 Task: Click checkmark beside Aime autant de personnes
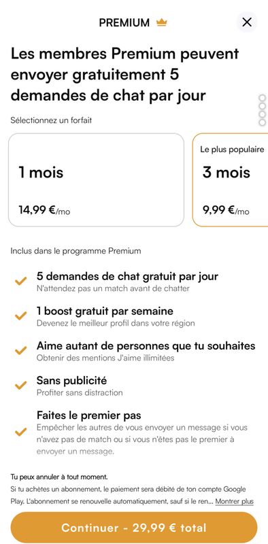point(21,350)
